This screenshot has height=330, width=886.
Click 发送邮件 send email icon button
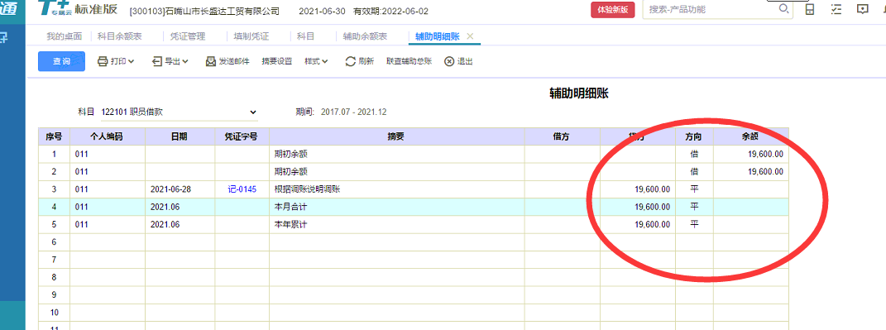click(x=227, y=61)
